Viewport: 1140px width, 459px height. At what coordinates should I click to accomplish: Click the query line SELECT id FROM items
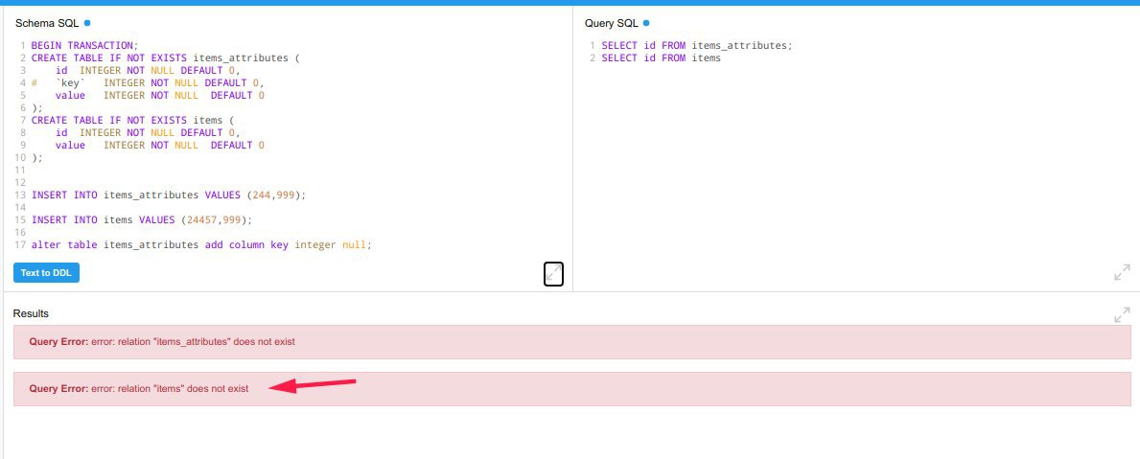coord(661,57)
